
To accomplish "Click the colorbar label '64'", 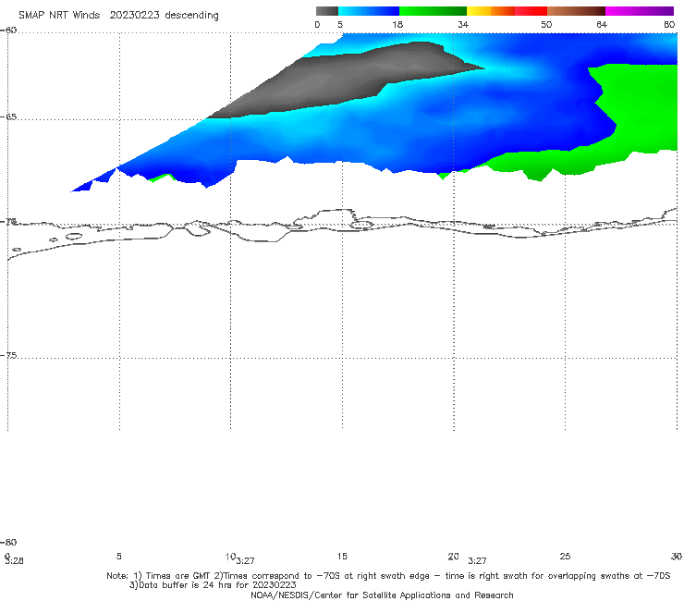I will [602, 24].
